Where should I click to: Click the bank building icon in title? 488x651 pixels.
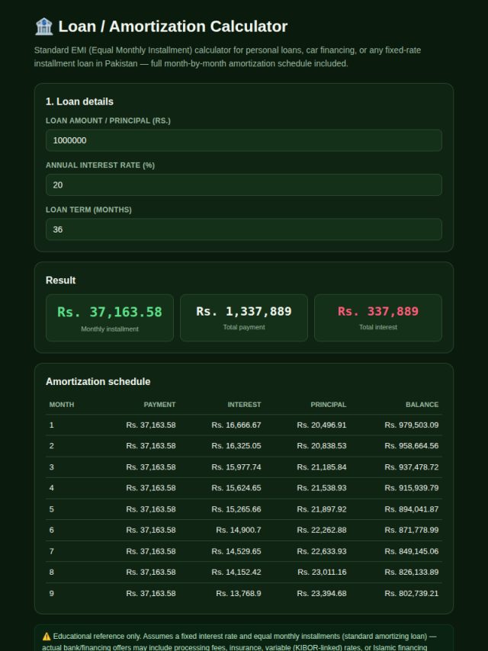pyautogui.click(x=43, y=27)
